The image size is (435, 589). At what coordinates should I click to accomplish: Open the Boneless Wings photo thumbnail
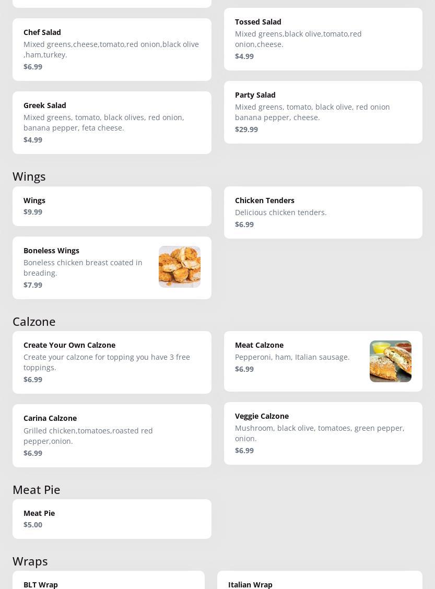[179, 267]
